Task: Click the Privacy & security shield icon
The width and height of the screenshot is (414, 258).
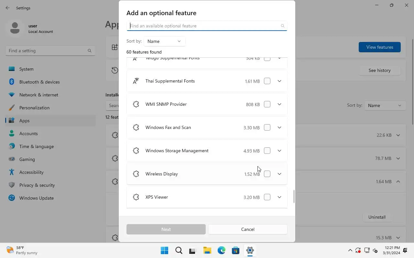Action: [x=12, y=185]
